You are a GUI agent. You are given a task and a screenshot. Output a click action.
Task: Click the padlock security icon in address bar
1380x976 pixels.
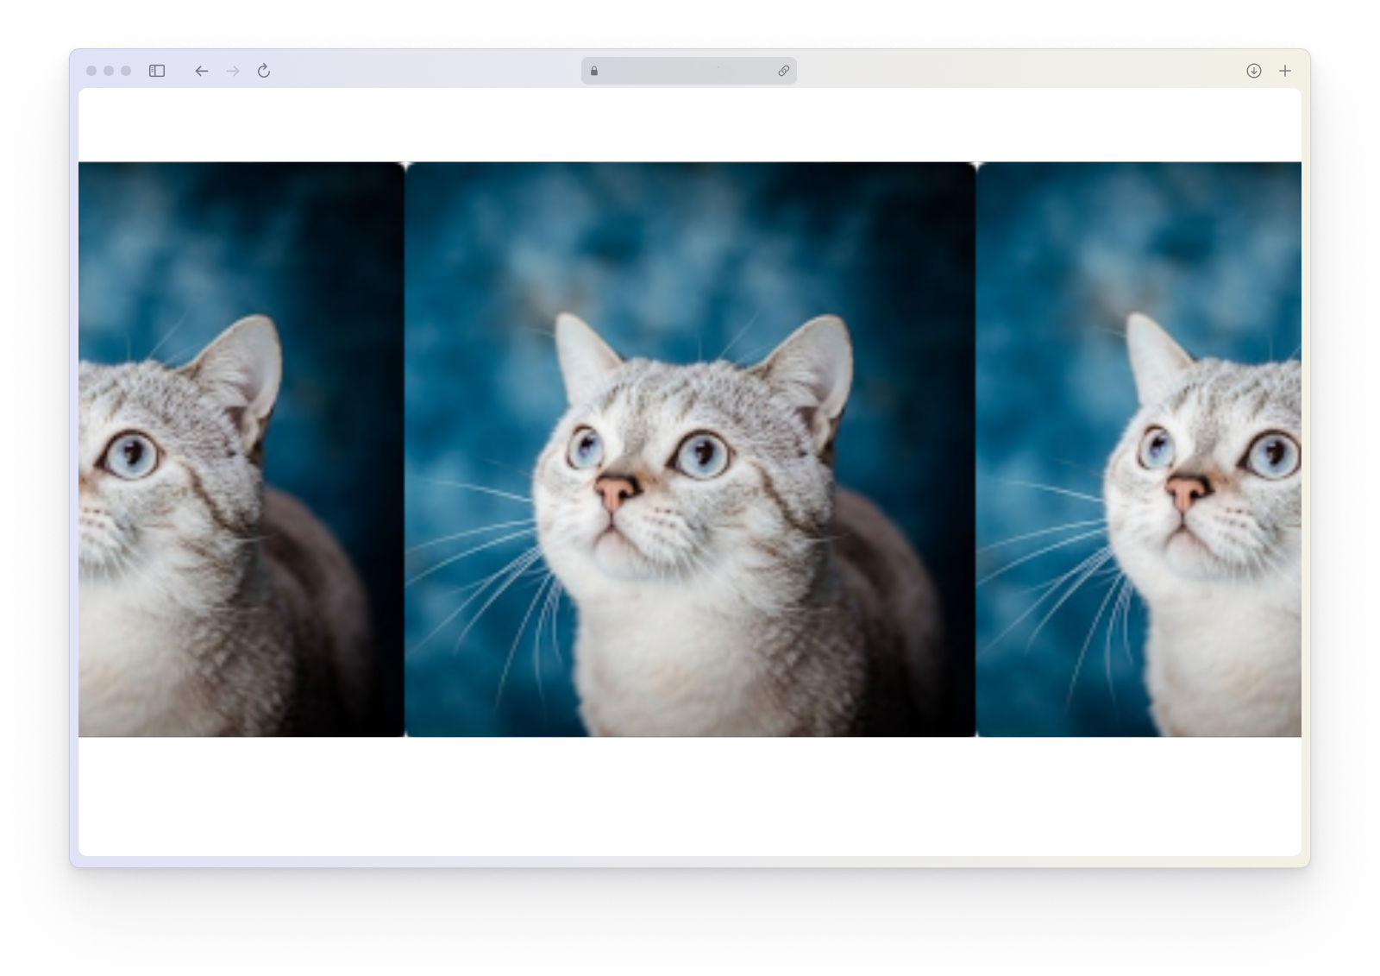tap(594, 72)
